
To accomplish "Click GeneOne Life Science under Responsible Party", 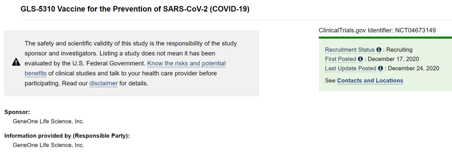I will point(49,145).
